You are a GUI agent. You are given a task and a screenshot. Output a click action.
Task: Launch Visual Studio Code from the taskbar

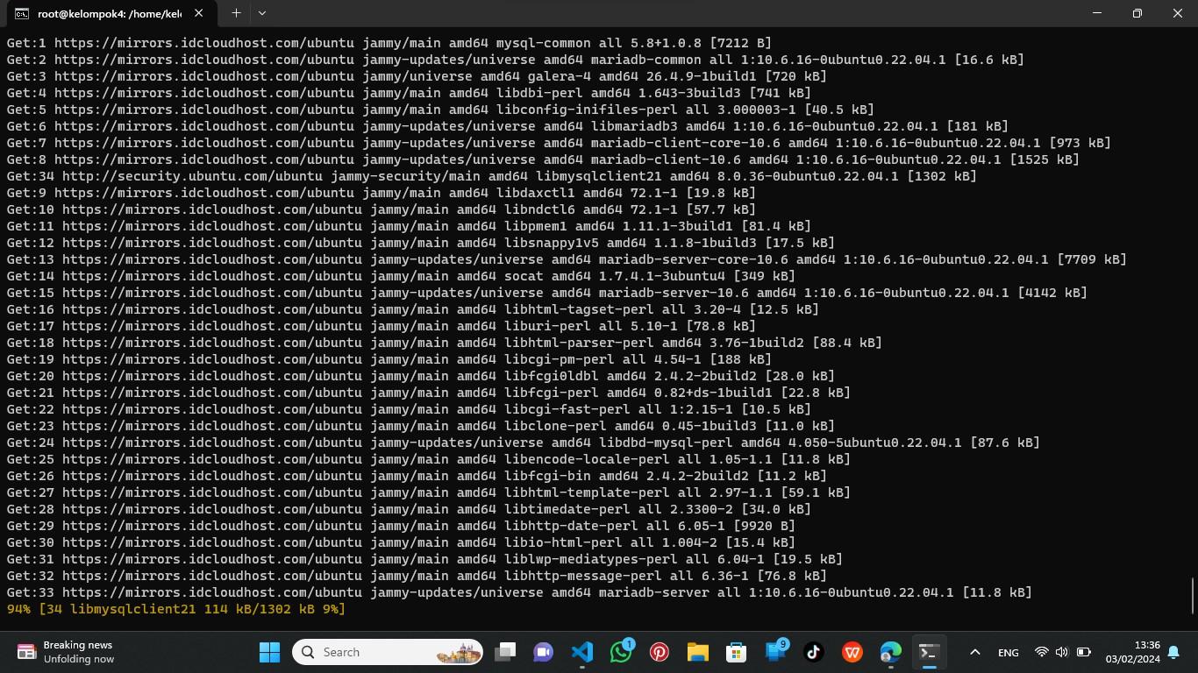click(582, 652)
